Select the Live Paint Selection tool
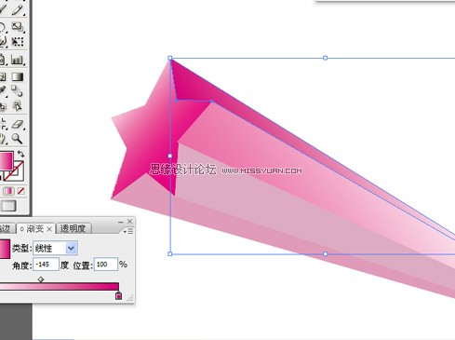This screenshot has width=455, height=340. tap(17, 105)
